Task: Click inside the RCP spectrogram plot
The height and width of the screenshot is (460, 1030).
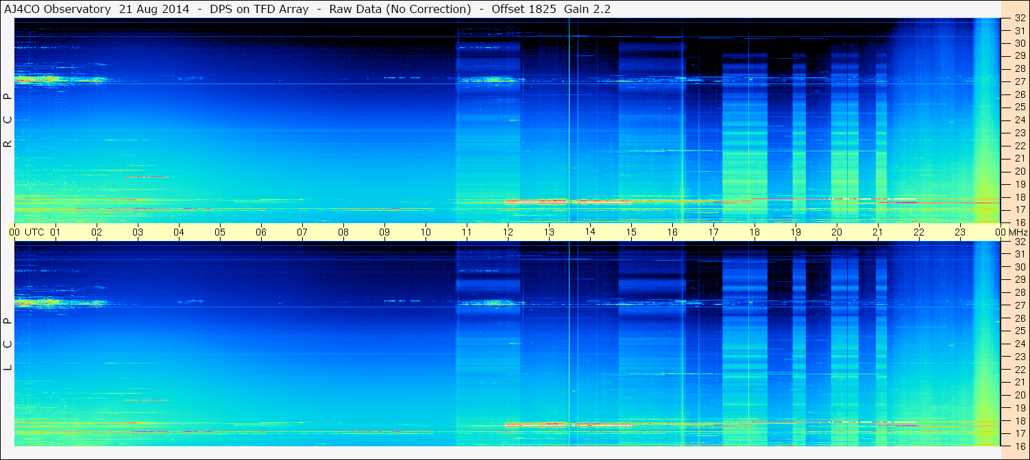Action: pyautogui.click(x=507, y=120)
